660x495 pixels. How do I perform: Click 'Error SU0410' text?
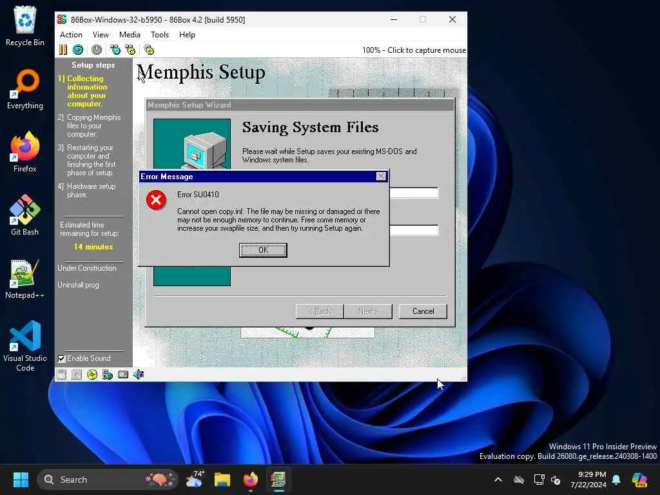pos(198,195)
